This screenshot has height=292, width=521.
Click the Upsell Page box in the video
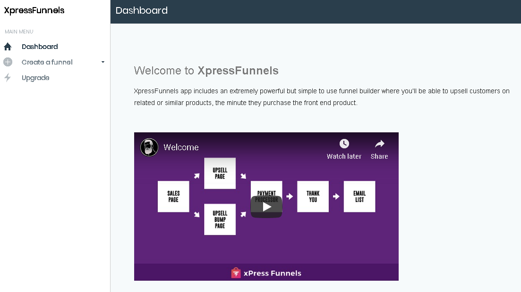pyautogui.click(x=220, y=173)
